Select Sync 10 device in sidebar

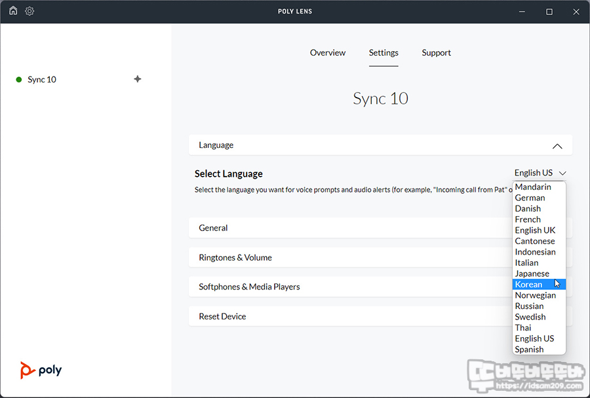[x=42, y=79]
